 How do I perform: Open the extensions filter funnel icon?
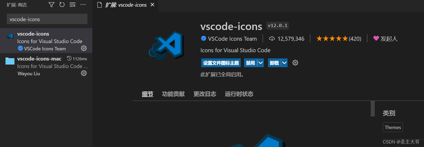click(x=51, y=5)
